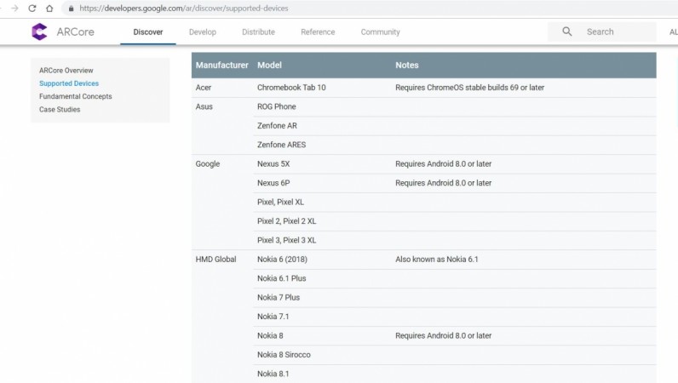
Task: Open the Distribute tab
Action: tap(259, 32)
